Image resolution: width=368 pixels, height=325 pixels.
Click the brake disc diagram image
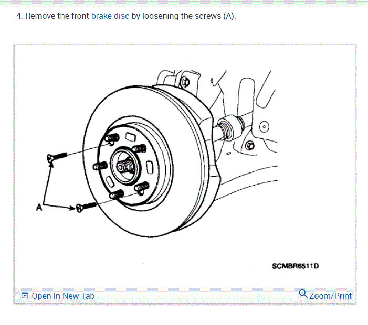click(x=185, y=166)
